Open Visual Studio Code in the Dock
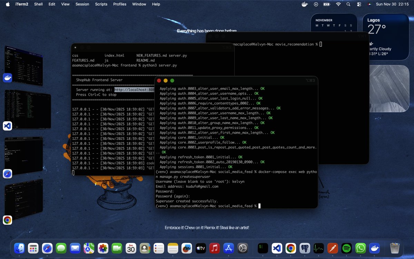Screen dimensions: 414x259 tap(277, 248)
